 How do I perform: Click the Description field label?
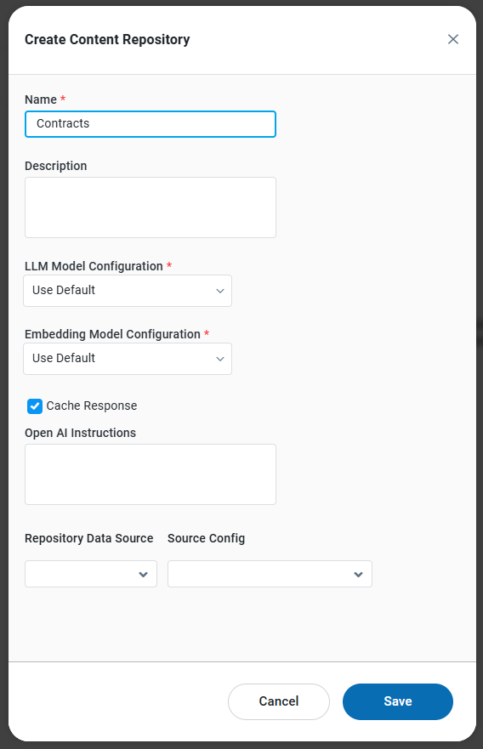pos(56,166)
